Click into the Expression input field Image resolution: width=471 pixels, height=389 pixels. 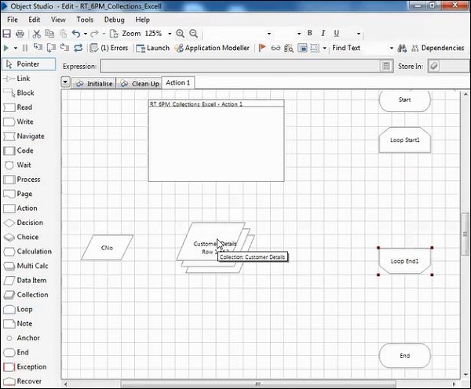click(x=245, y=67)
